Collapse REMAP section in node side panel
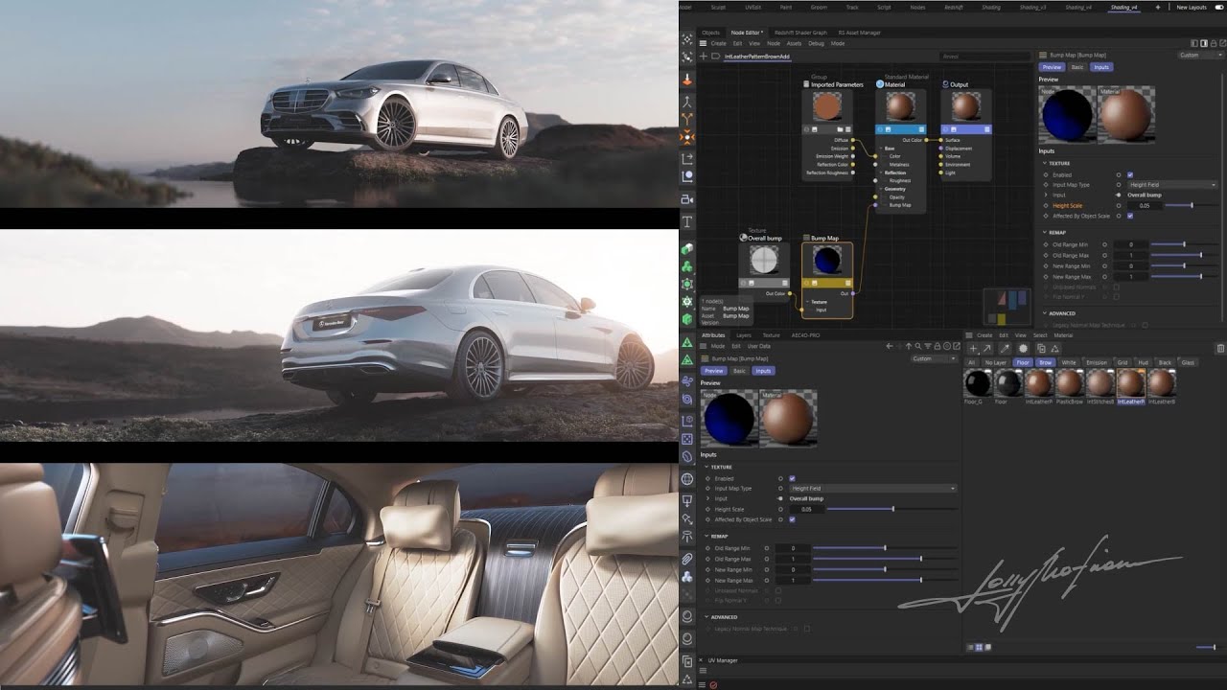 [1045, 232]
